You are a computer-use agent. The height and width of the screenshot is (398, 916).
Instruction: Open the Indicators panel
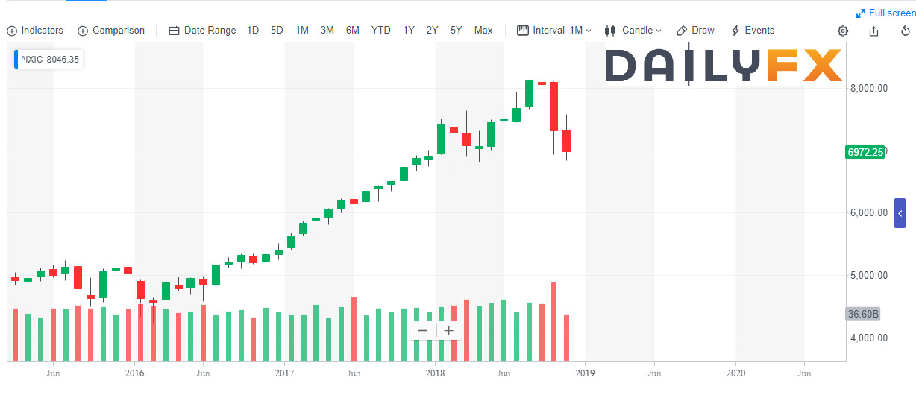(35, 31)
